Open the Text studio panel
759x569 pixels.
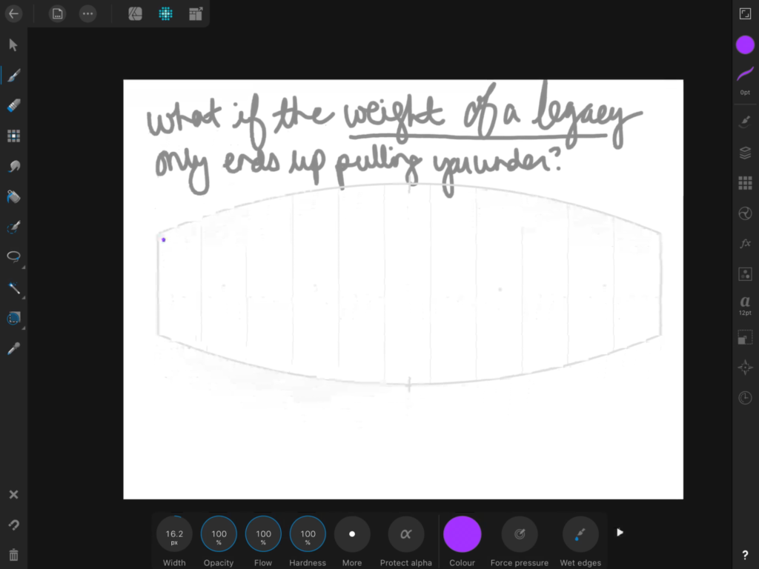pyautogui.click(x=745, y=305)
